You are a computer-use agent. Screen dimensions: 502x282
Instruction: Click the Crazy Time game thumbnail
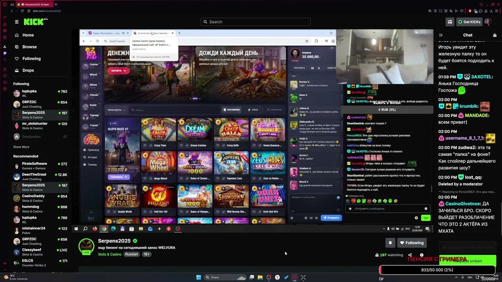tap(159, 130)
